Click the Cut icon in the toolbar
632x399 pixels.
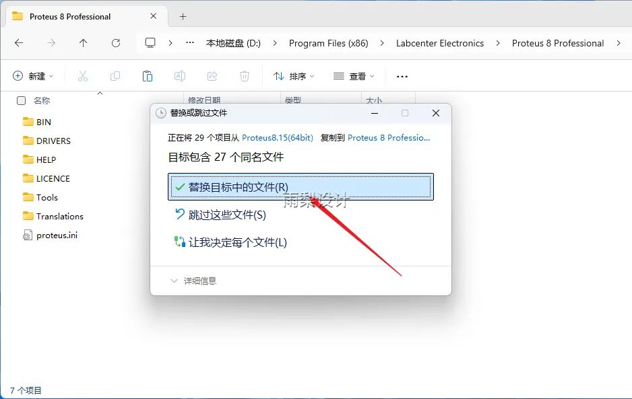[x=83, y=76]
